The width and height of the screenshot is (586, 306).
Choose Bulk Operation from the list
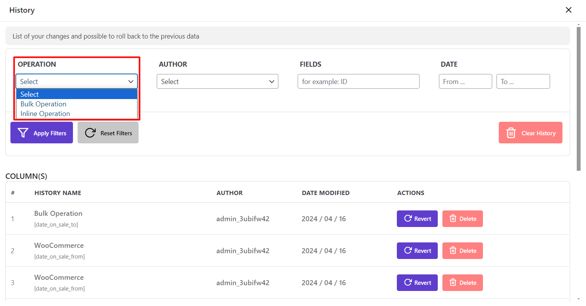point(43,104)
